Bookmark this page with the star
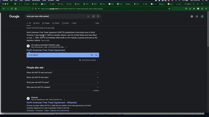Screen dimensions: 209x117 pos(169,9)
